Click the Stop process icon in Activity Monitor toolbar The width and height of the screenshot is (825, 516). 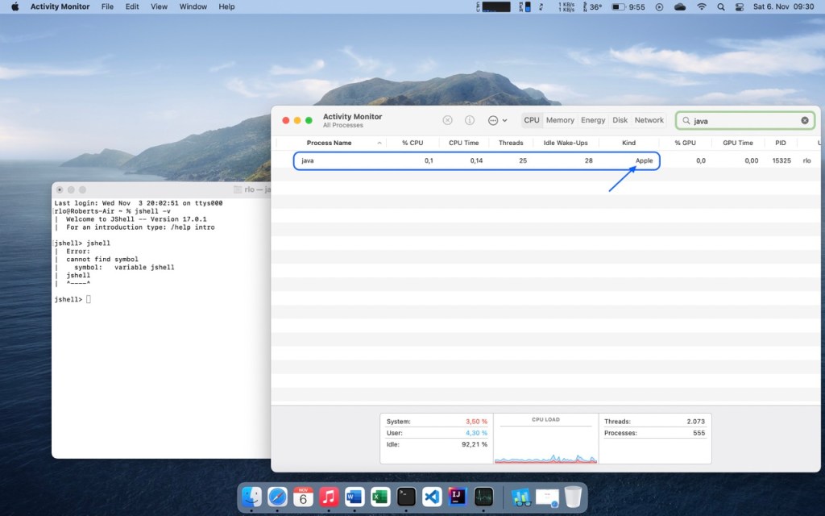click(x=447, y=119)
